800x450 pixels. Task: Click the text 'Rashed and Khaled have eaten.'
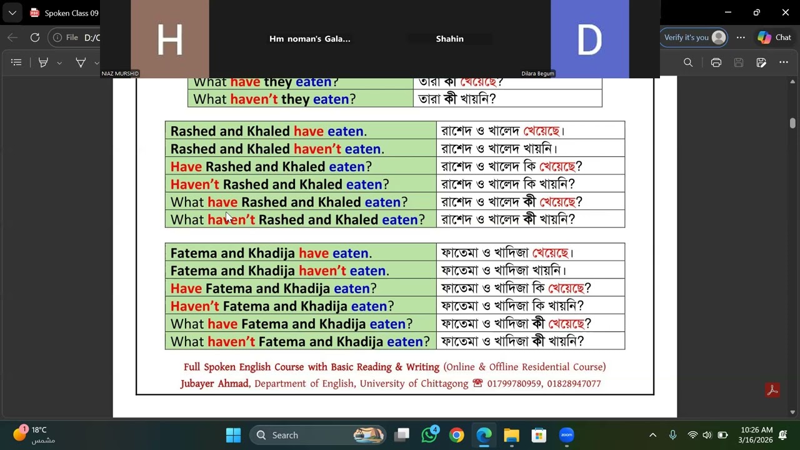(269, 131)
